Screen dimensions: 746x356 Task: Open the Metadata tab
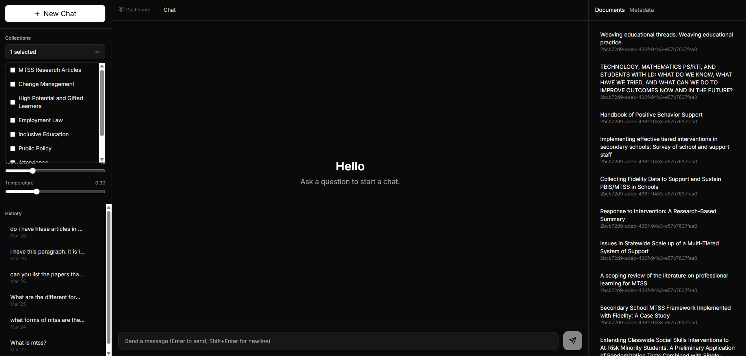tap(641, 10)
